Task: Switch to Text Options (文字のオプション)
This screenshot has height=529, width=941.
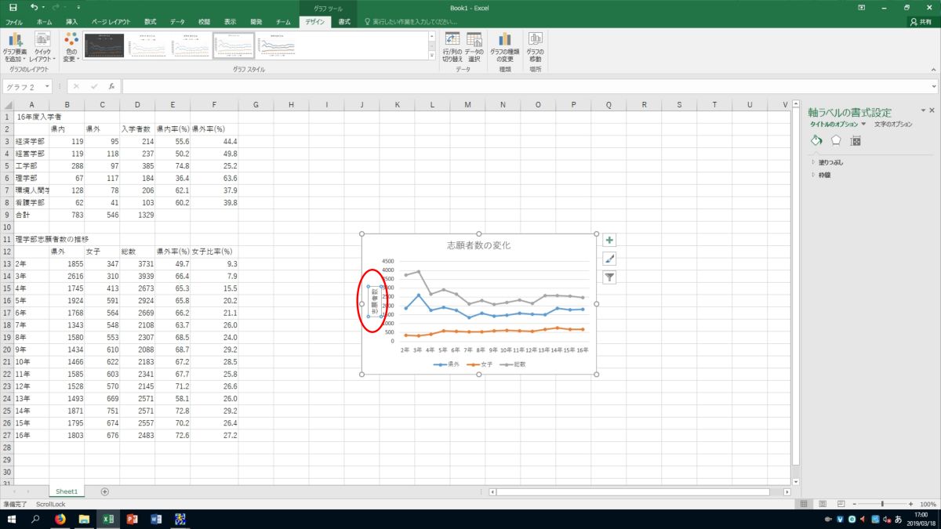Action: point(893,124)
